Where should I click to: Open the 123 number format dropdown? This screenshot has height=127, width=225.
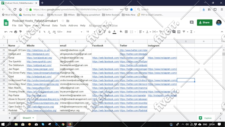[60, 32]
